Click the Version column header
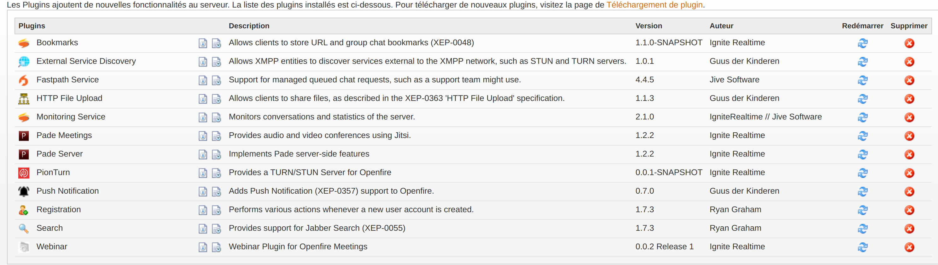This screenshot has height=265, width=938. pos(648,26)
